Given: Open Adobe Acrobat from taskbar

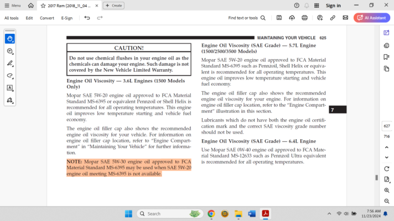Looking at the screenshot, I should click(266, 213).
